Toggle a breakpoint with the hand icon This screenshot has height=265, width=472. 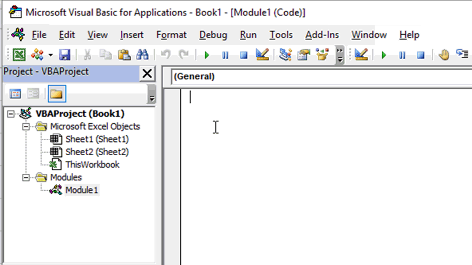444,54
